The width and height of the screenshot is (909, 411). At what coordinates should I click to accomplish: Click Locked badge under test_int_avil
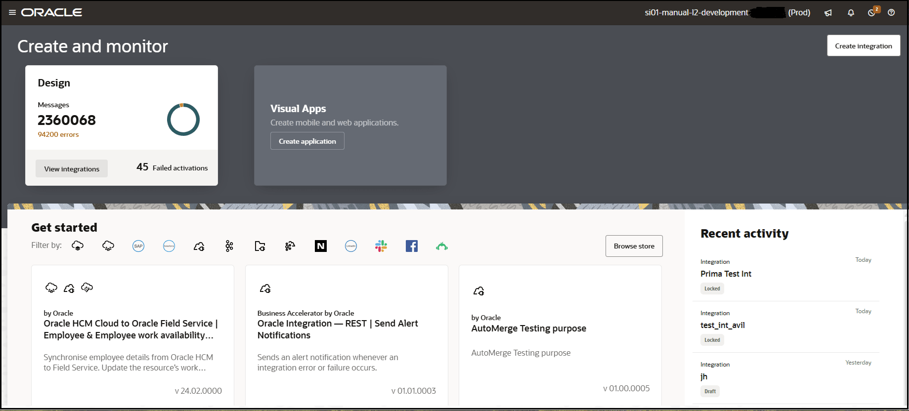[x=712, y=340]
